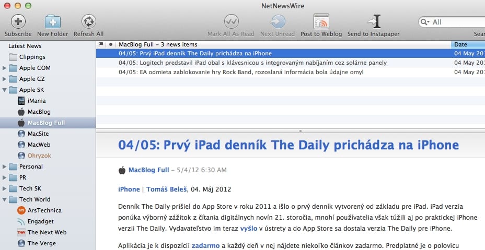The height and width of the screenshot is (250, 485).
Task: Follow the vyšlo link in the article
Action: [x=249, y=229]
